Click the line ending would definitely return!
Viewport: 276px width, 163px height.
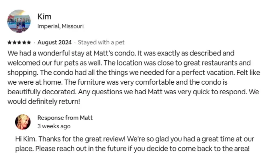pos(44,101)
